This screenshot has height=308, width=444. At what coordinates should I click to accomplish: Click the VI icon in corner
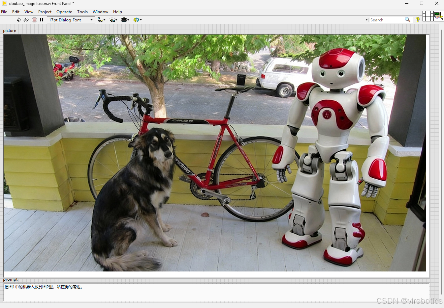pyautogui.click(x=438, y=16)
